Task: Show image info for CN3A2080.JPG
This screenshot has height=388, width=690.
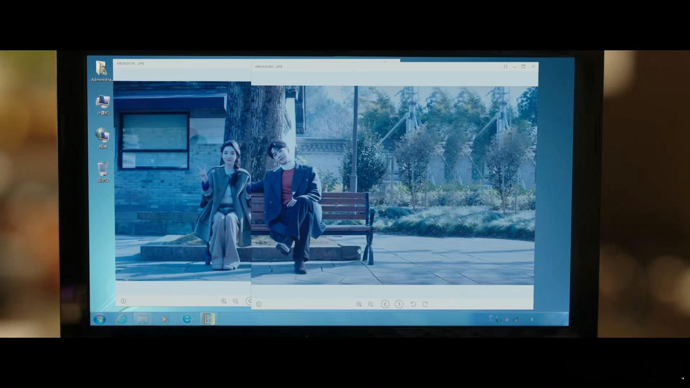Action: pos(259,304)
